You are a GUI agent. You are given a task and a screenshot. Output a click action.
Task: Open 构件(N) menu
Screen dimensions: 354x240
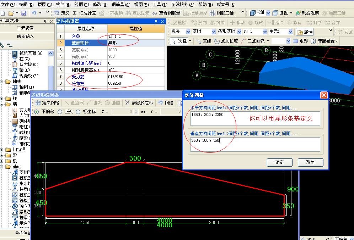point(63,5)
